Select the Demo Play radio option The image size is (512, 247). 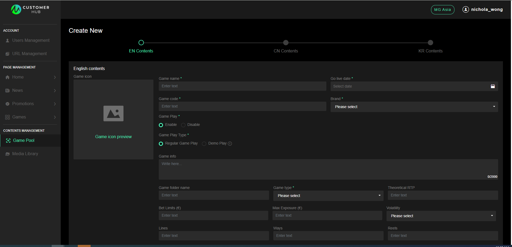pos(204,144)
